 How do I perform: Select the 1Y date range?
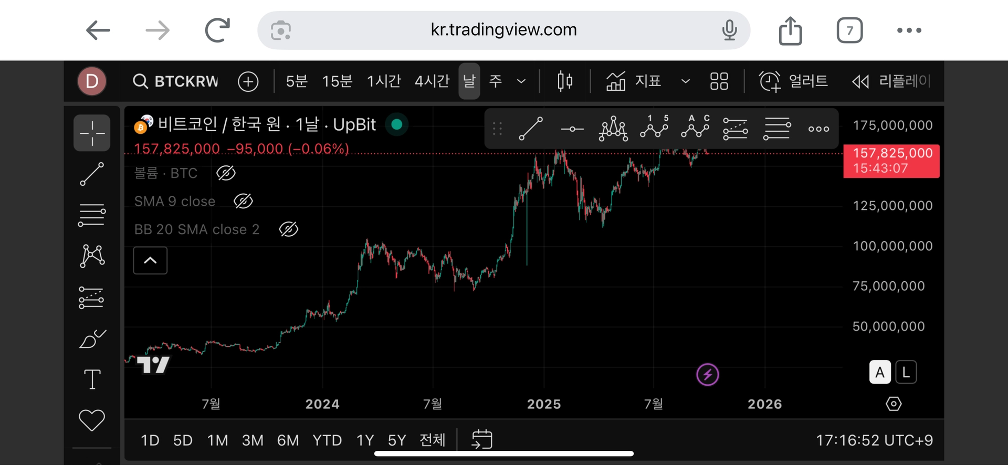(365, 440)
